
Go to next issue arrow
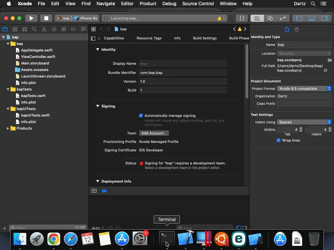(x=245, y=29)
